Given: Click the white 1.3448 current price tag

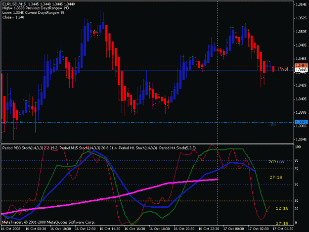Looking at the screenshot, I should tap(301, 70).
